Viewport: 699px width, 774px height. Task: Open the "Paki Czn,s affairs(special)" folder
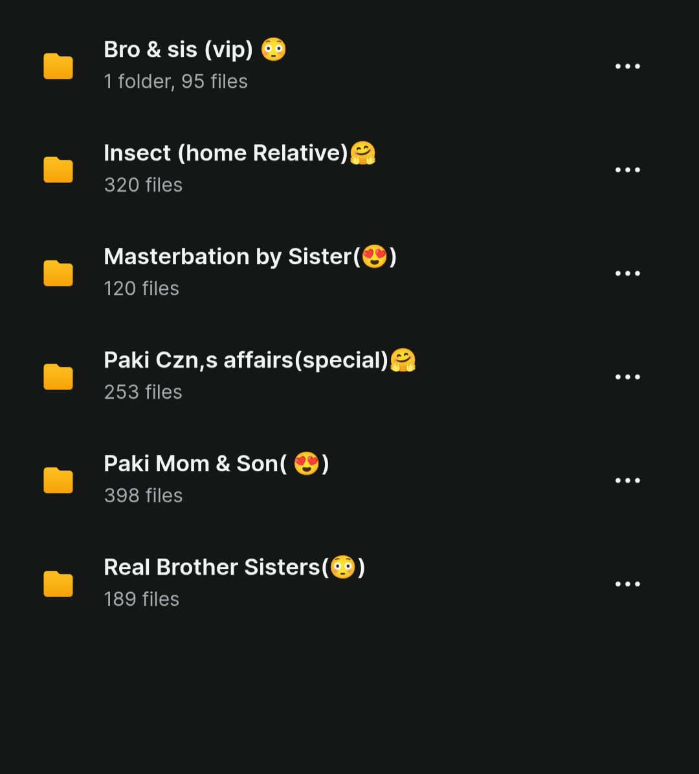click(x=259, y=360)
